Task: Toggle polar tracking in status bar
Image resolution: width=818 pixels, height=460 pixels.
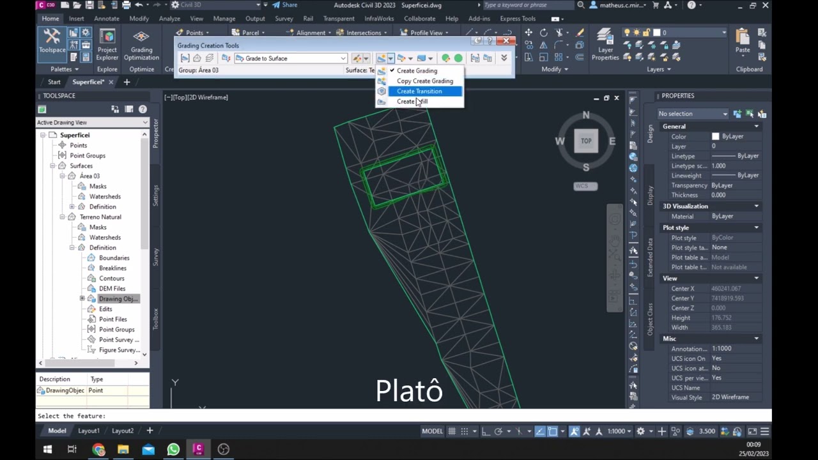Action: point(498,431)
